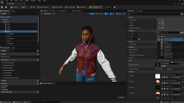Choose Copy in the asset context menu
The width and height of the screenshot is (184, 103).
pos(163,24)
